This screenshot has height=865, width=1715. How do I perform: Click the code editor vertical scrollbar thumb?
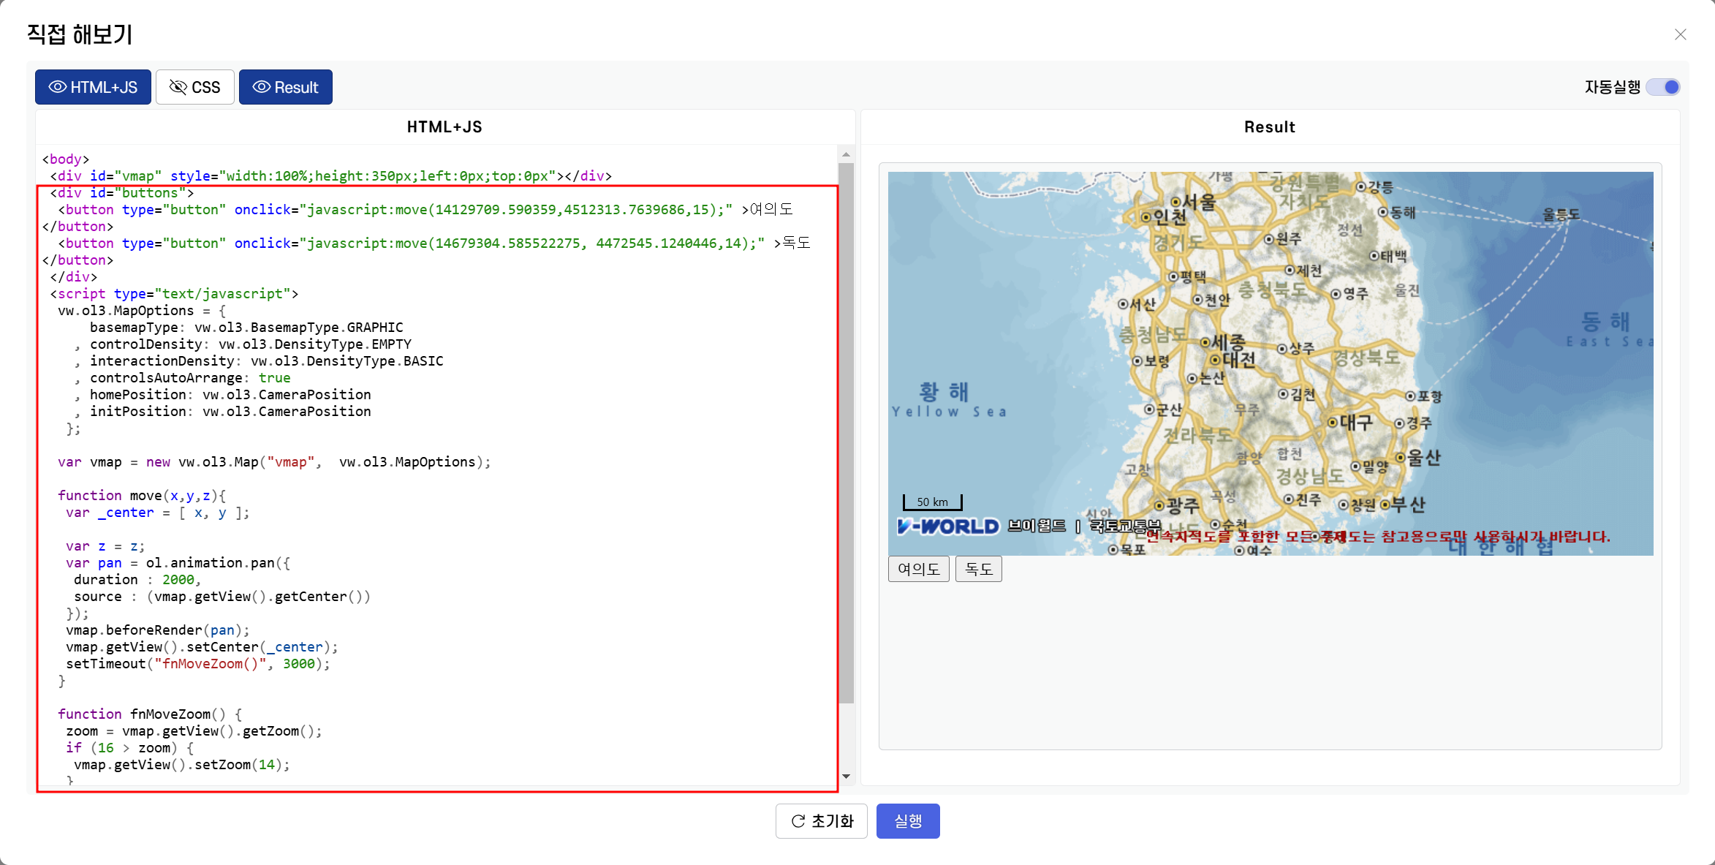coord(846,431)
